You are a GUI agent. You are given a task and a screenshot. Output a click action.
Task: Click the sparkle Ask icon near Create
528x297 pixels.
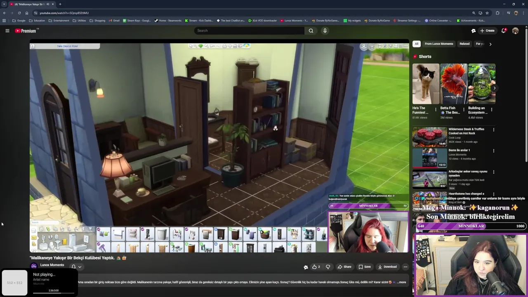click(474, 31)
